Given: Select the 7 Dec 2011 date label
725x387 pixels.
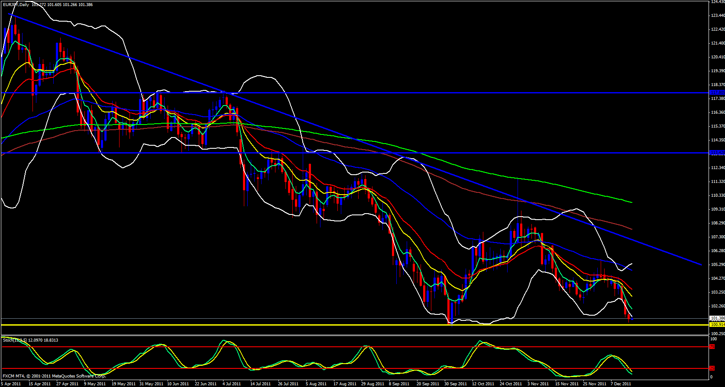Looking at the screenshot, I should click(621, 384).
